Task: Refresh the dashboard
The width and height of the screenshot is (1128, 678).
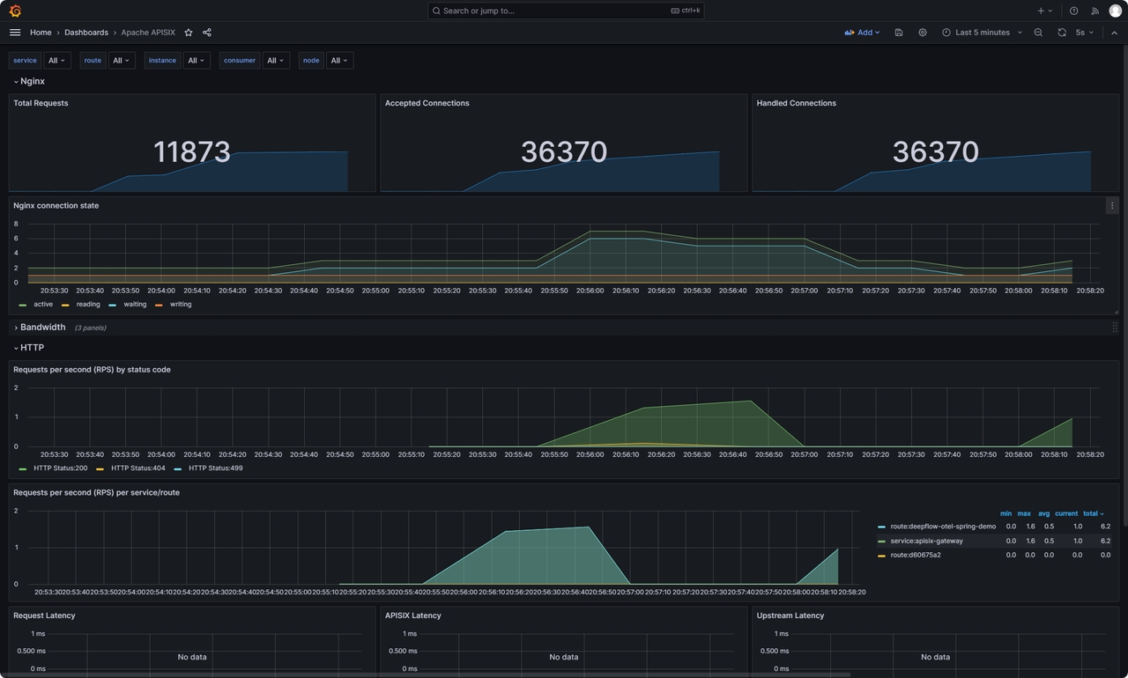Action: (1060, 32)
